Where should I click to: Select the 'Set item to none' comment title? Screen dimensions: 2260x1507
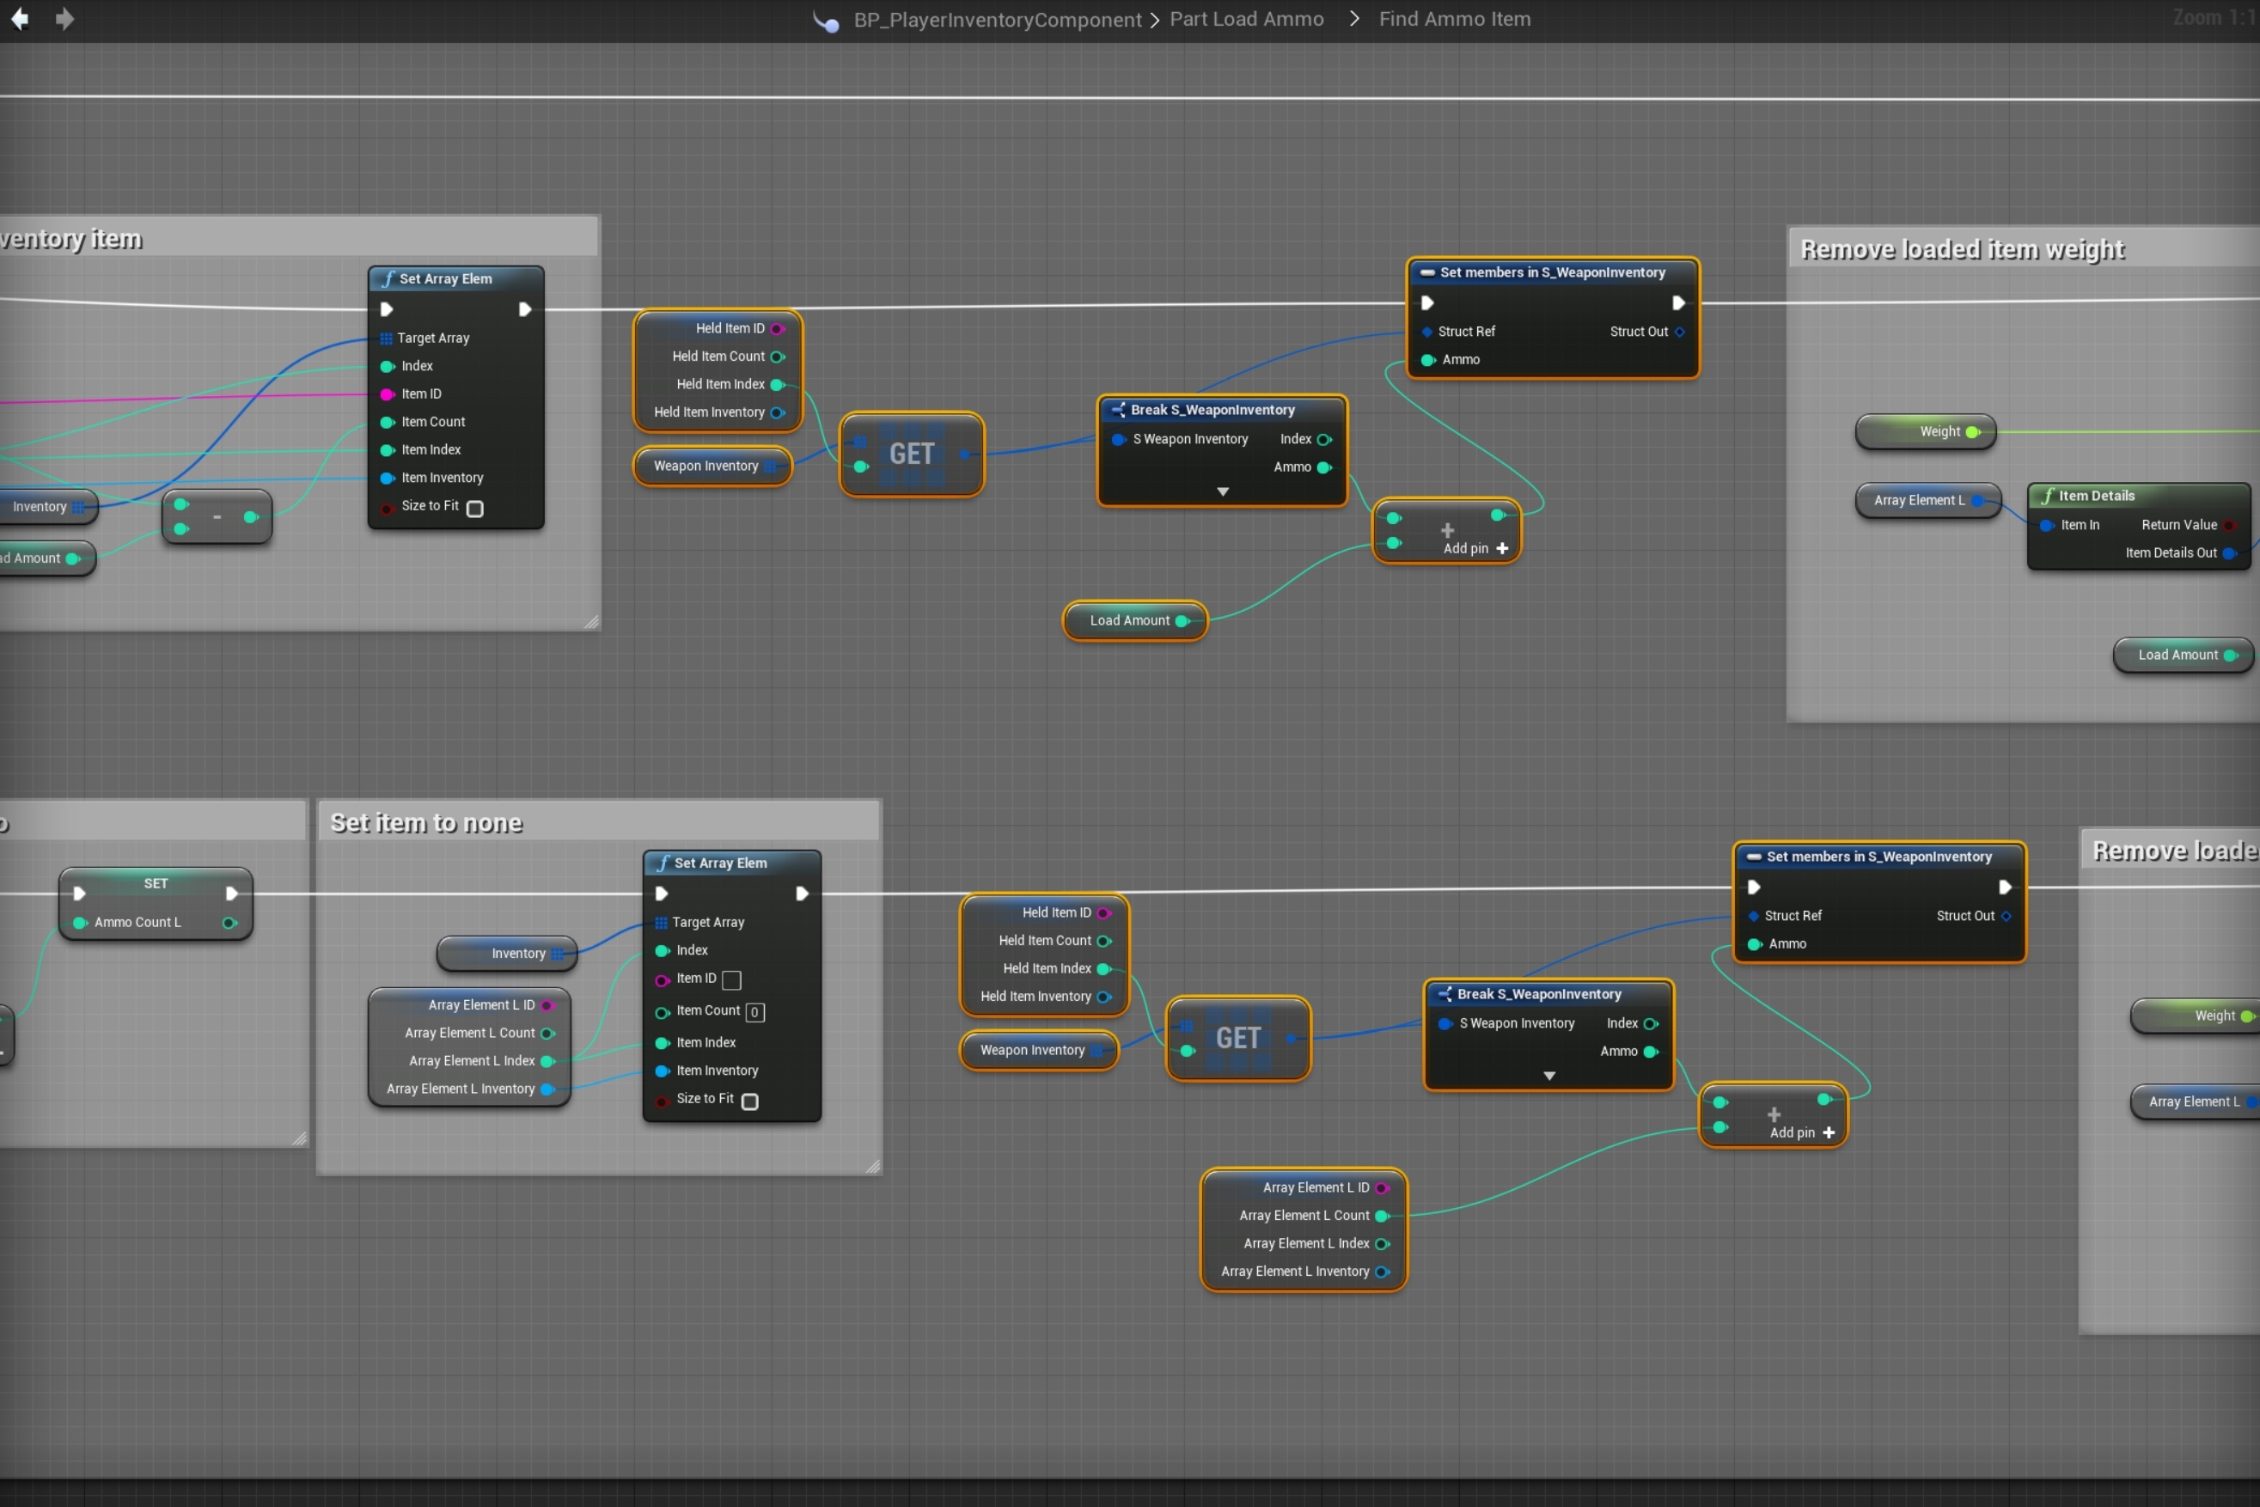pyautogui.click(x=426, y=823)
